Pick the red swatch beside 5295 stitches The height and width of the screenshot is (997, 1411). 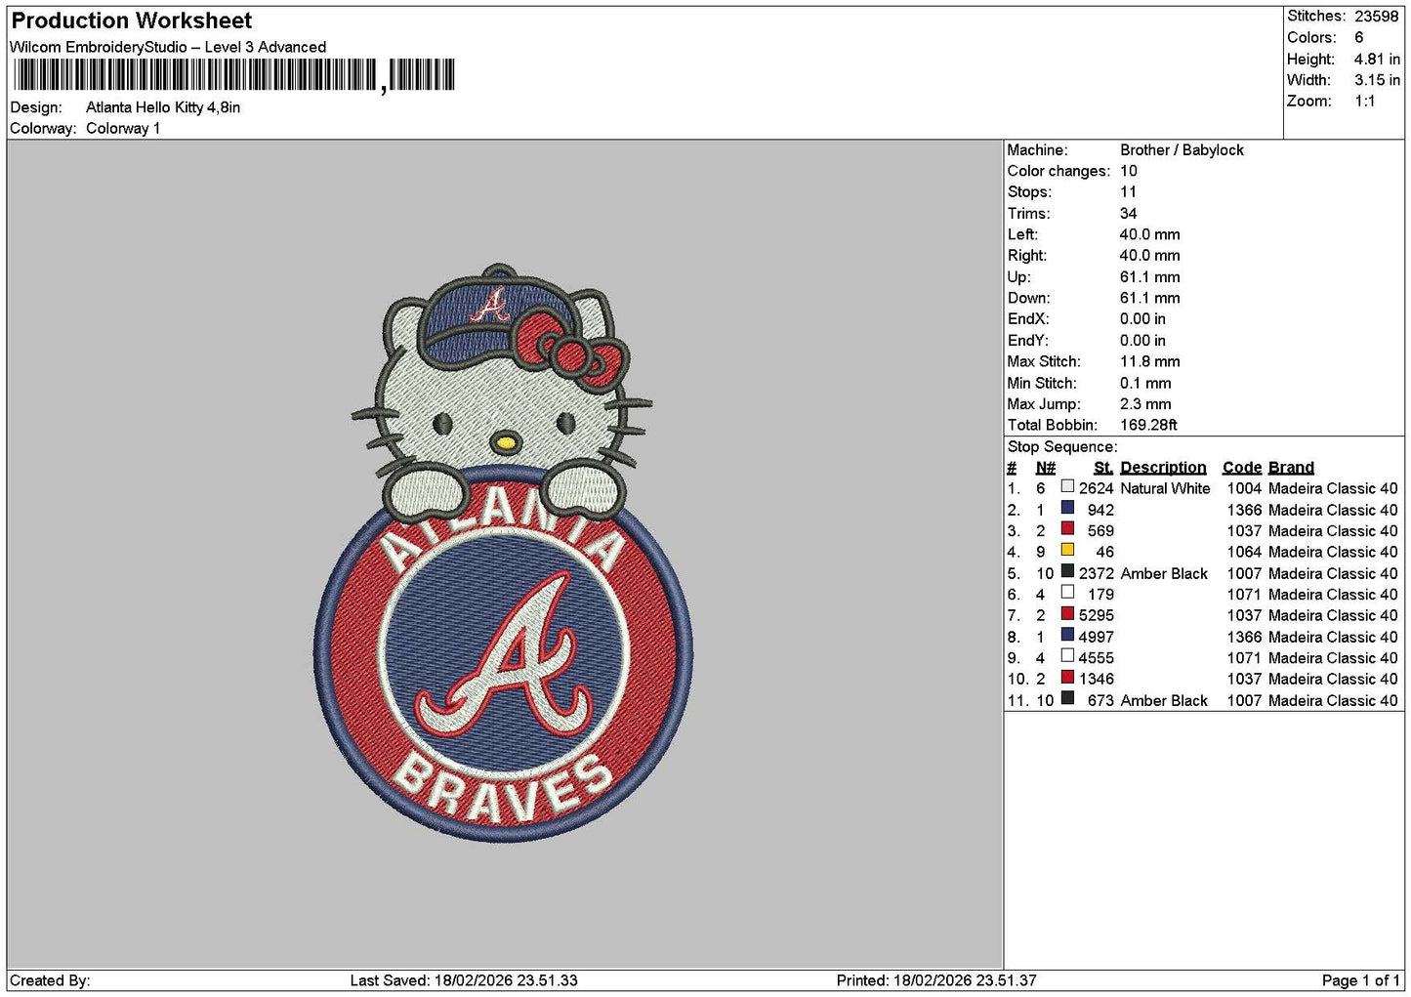[1067, 613]
